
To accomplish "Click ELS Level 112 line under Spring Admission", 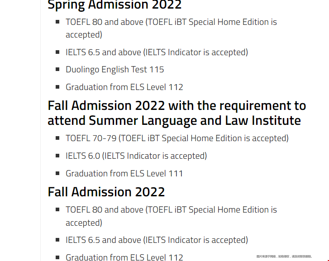I will coord(124,87).
